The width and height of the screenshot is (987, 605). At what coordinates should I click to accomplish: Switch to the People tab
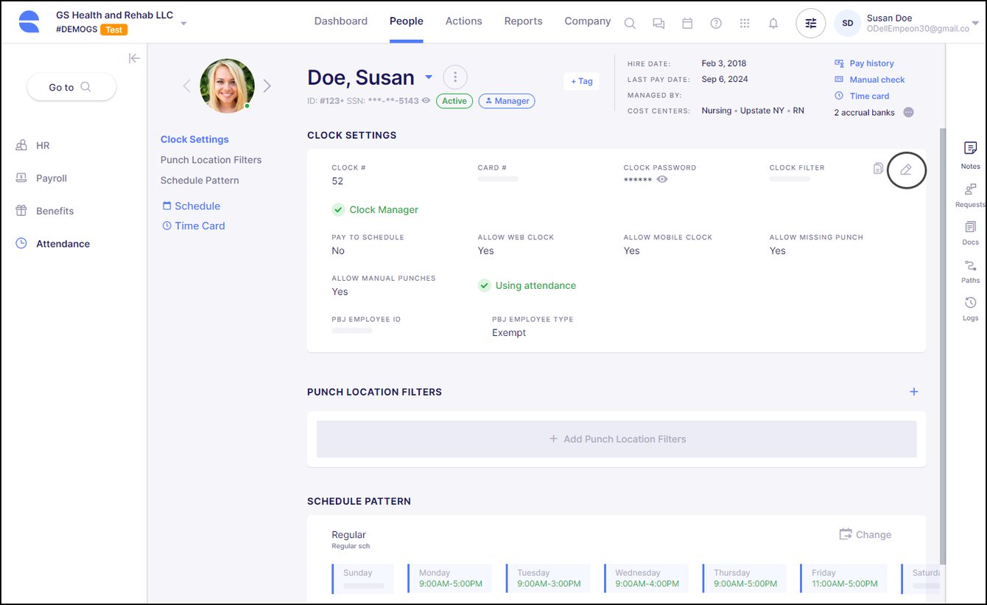pos(406,21)
